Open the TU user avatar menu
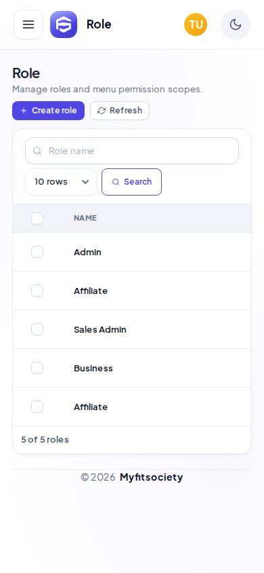264x573 pixels. coord(196,24)
